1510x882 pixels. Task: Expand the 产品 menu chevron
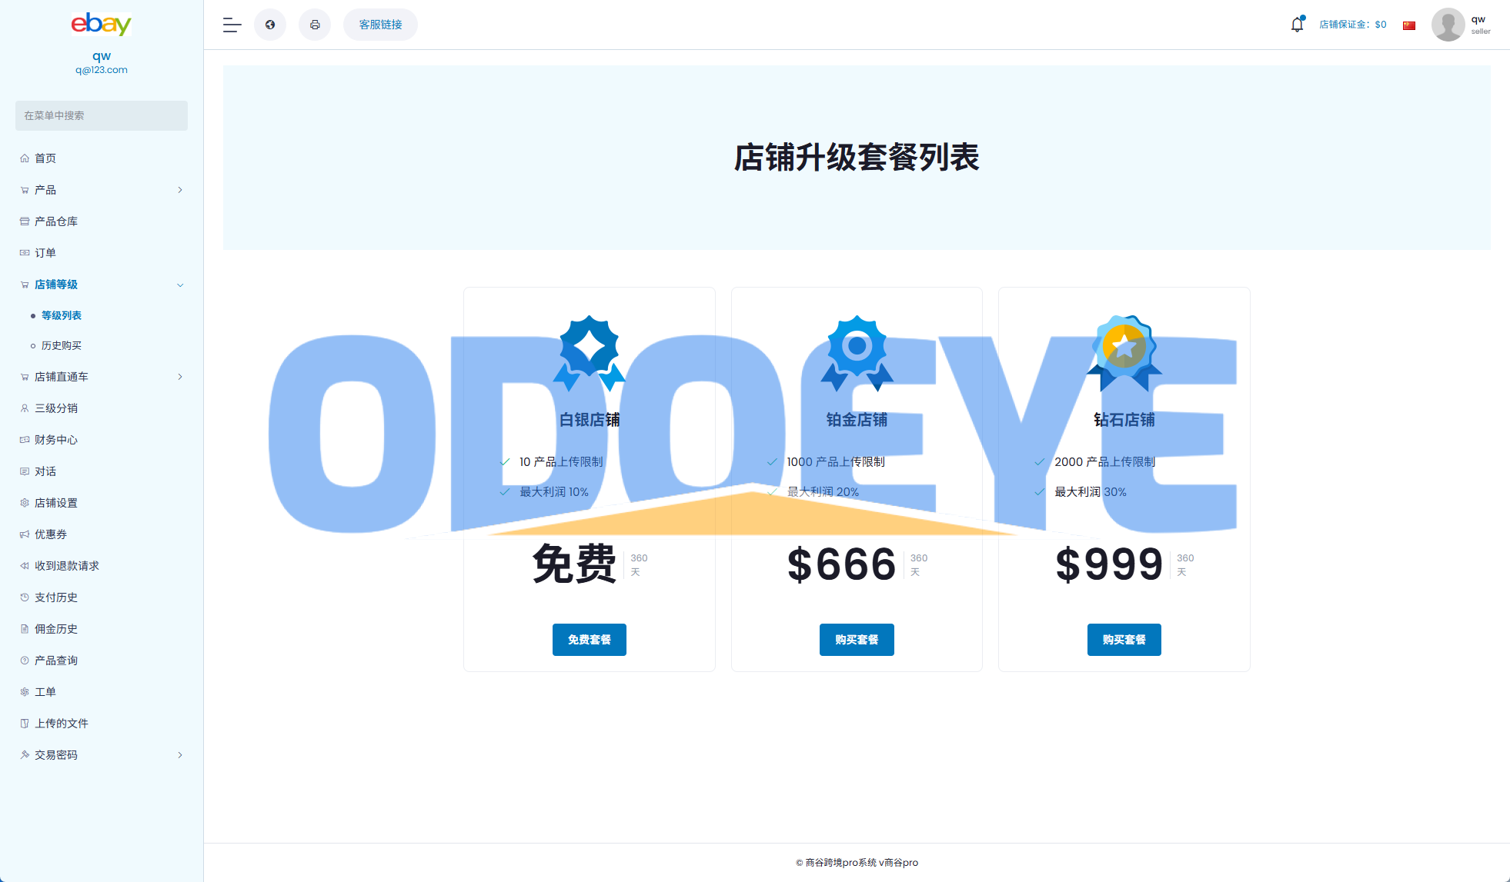coord(180,190)
